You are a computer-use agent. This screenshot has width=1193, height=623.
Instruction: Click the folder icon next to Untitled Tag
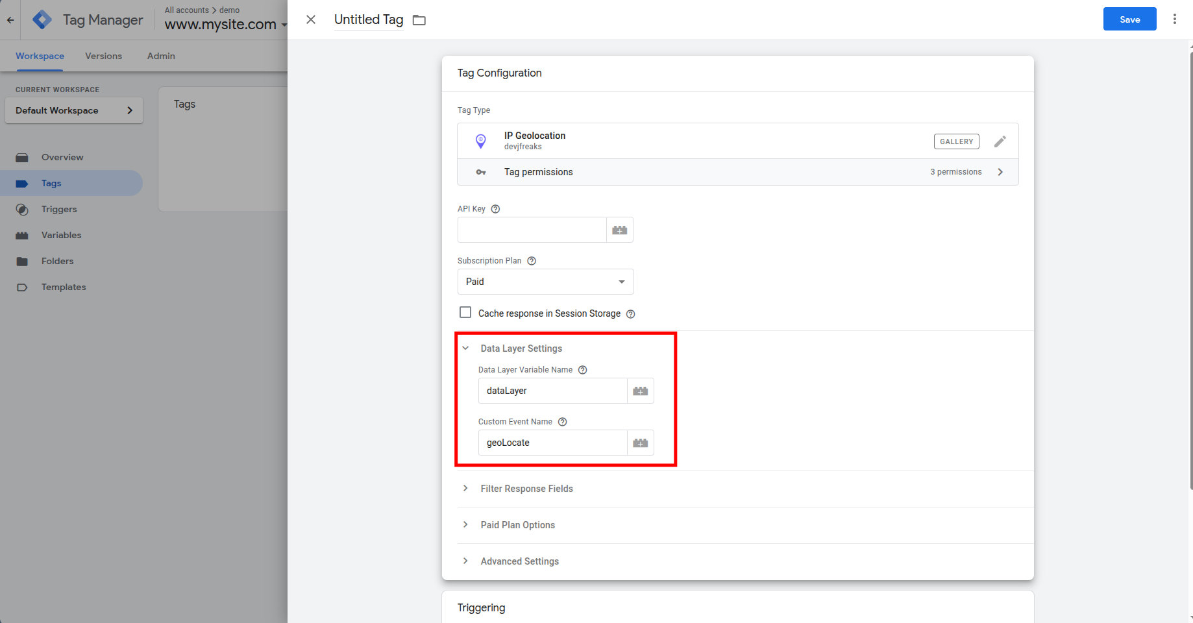pyautogui.click(x=419, y=20)
